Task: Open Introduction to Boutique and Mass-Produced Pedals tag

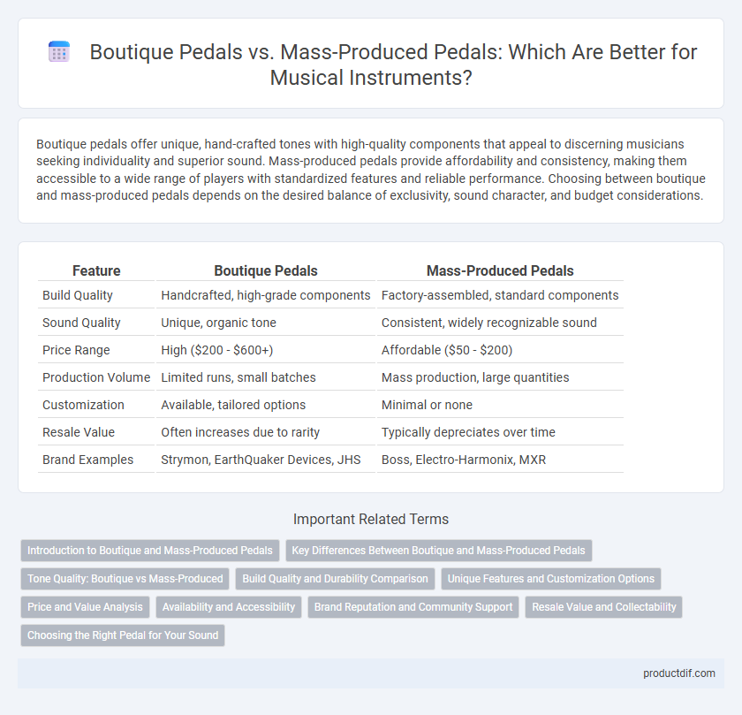Action: [x=150, y=551]
